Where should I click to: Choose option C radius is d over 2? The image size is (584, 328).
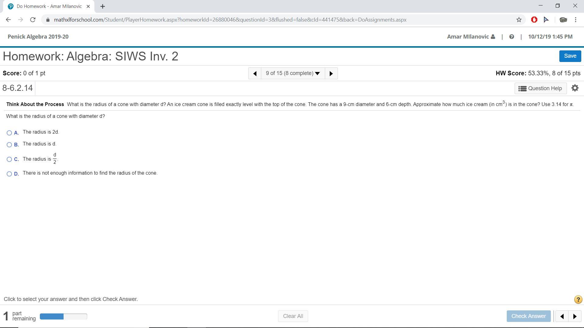click(x=9, y=159)
